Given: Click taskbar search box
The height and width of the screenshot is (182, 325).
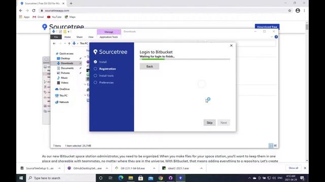Looking at the screenshot, I should click(61, 178).
